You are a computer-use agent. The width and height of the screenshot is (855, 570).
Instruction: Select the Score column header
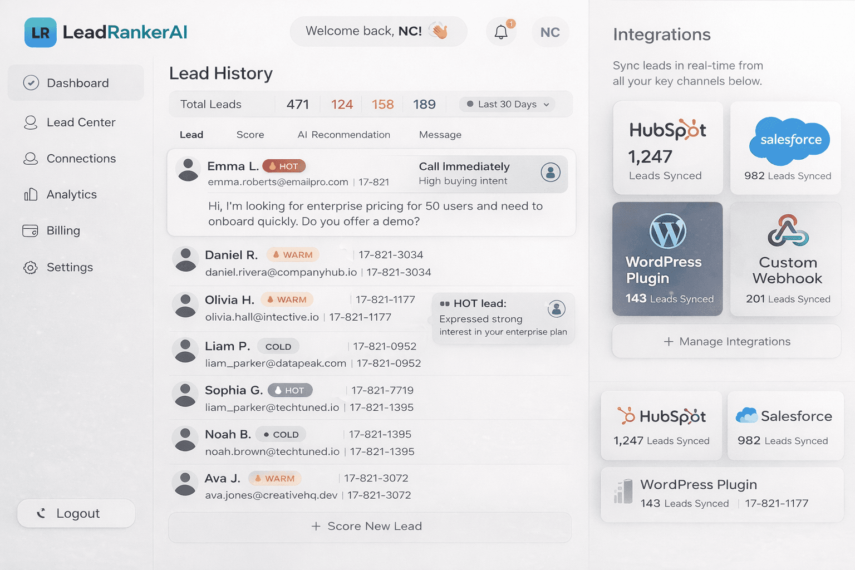(x=250, y=134)
